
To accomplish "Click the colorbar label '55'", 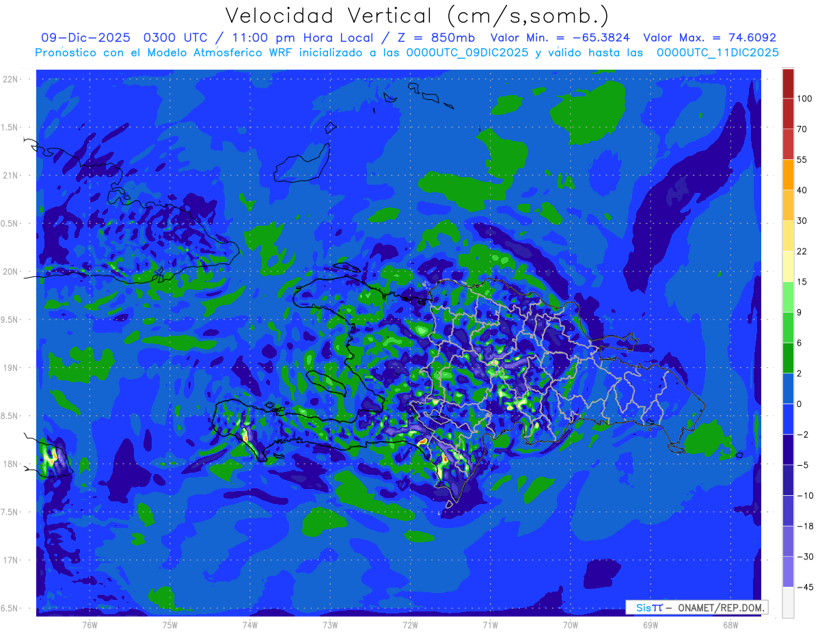I will [802, 159].
